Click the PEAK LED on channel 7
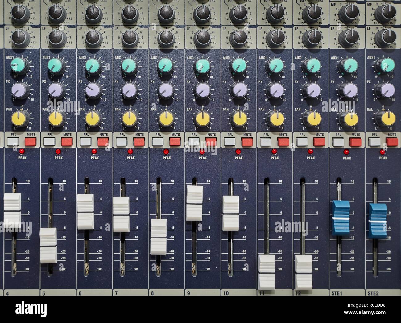The width and height of the screenshot is (401, 323). tap(130, 152)
